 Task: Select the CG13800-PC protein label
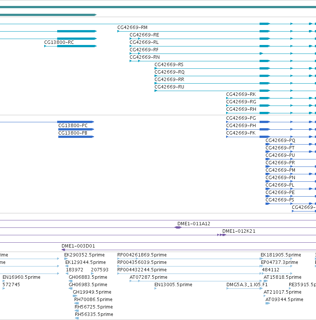(73, 126)
